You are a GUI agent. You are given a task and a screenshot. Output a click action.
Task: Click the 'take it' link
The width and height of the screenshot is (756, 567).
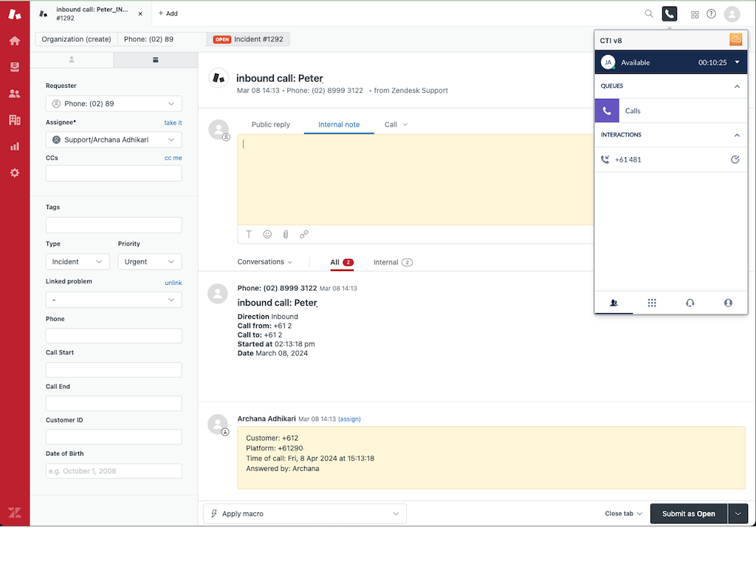click(173, 123)
